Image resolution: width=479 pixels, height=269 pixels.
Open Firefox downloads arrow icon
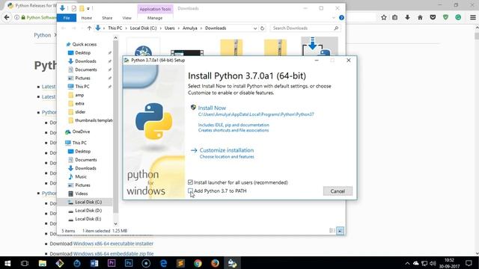[407, 18]
